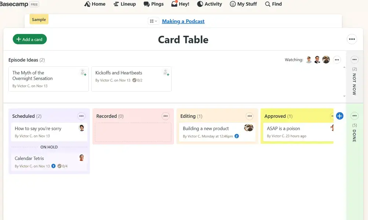
Task: Open Pings from the top navigation
Action: click(x=153, y=4)
